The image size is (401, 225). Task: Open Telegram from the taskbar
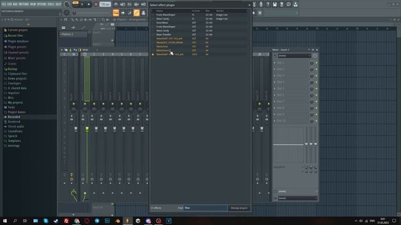(97, 221)
